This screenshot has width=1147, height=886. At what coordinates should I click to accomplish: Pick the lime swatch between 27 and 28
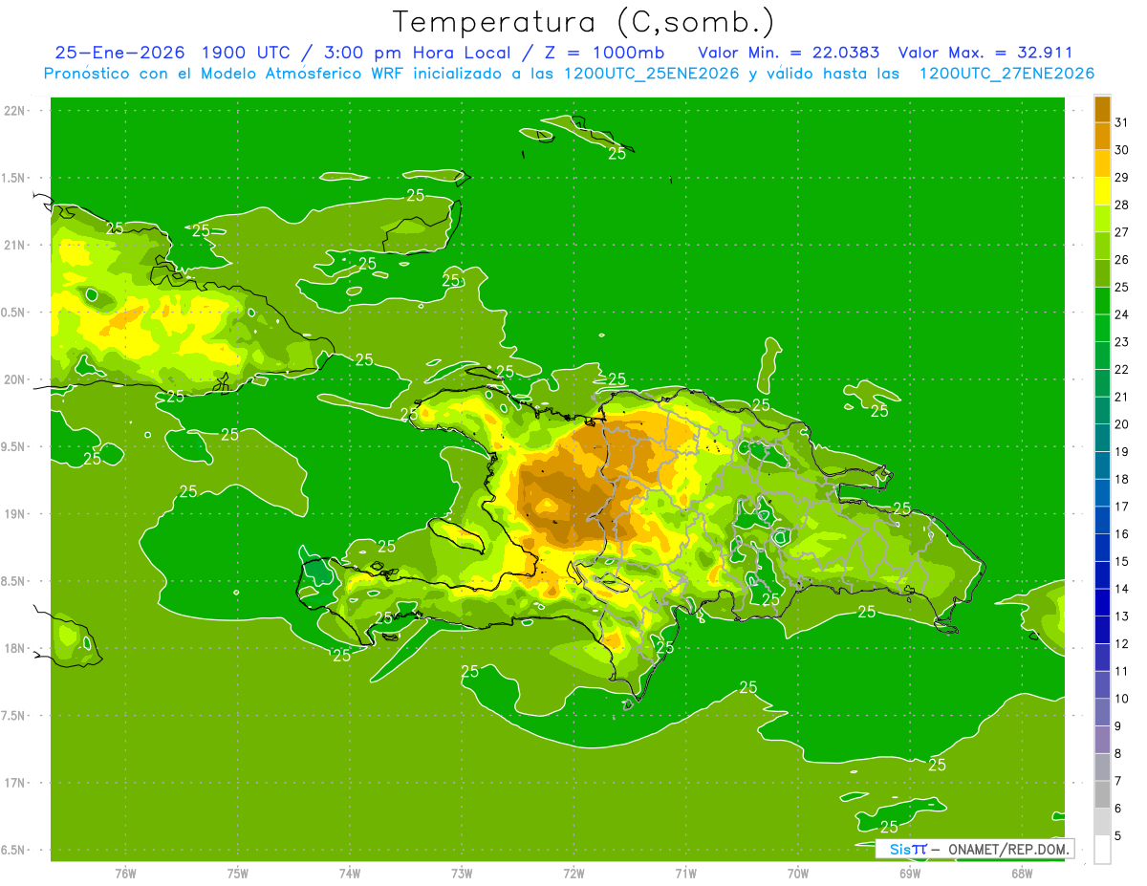click(x=1102, y=218)
